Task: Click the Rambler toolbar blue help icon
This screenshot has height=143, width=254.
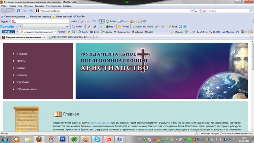Action: point(185,27)
